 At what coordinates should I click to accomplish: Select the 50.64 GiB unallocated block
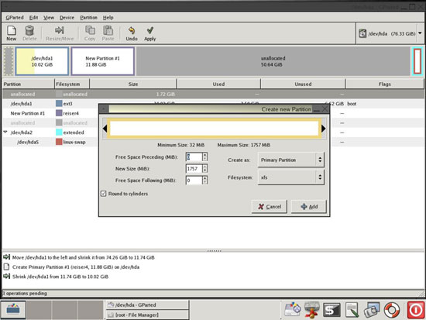click(x=273, y=61)
